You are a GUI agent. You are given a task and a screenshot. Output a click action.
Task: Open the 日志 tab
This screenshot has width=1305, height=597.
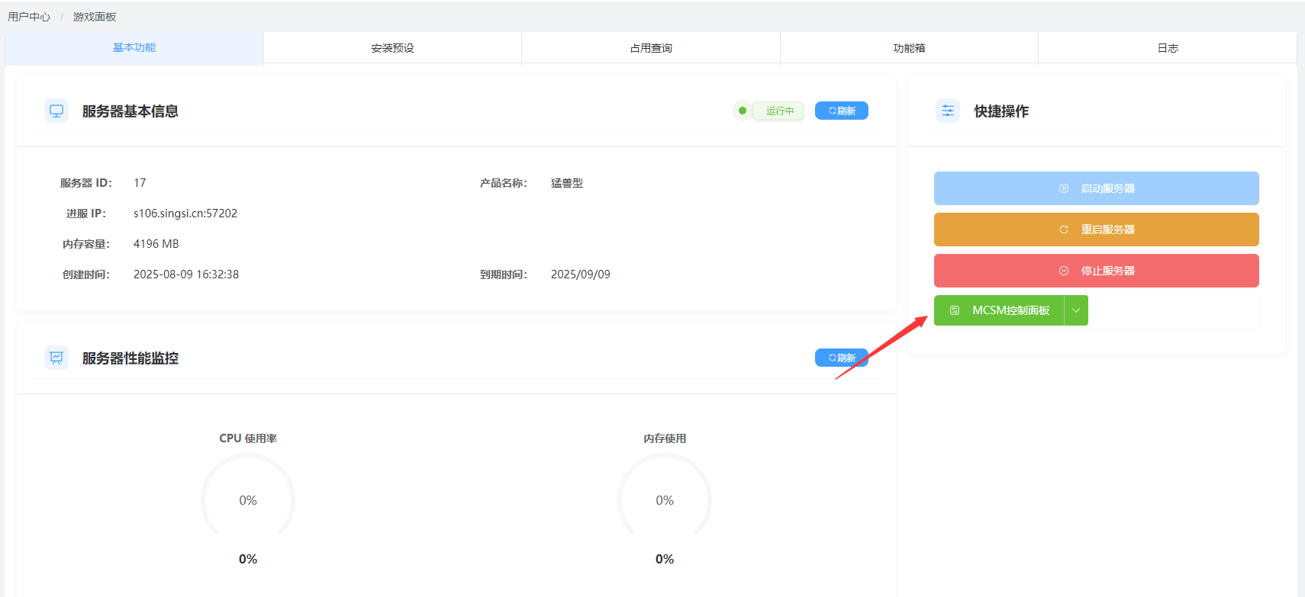coord(1168,48)
